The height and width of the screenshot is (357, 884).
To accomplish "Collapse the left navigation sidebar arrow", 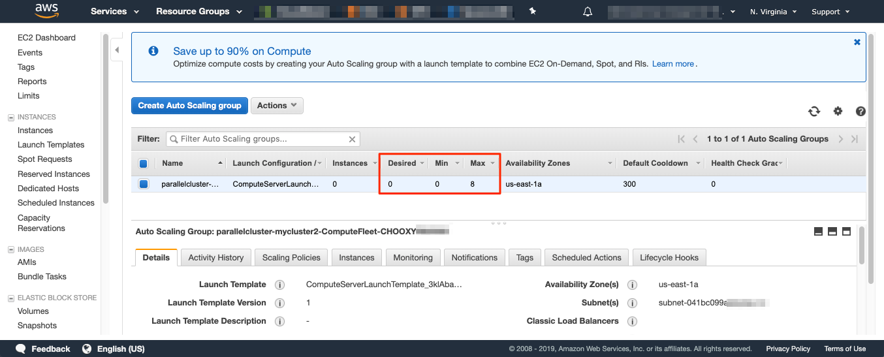I will click(x=117, y=50).
